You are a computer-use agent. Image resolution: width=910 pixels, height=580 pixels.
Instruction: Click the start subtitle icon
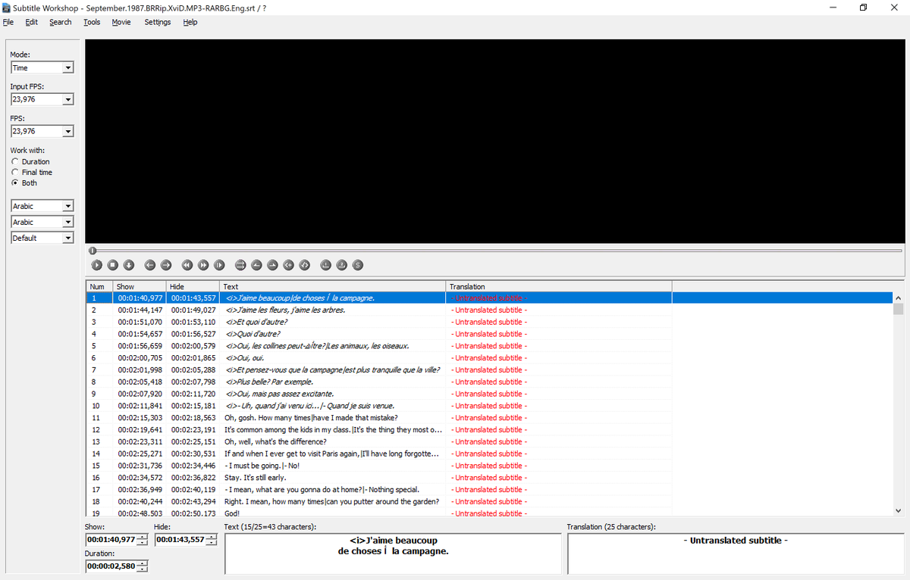click(288, 265)
